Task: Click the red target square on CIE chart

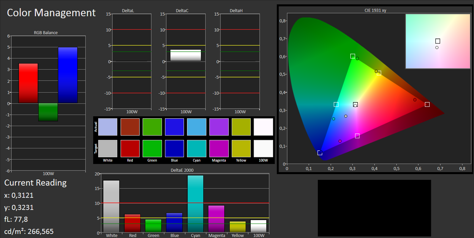Action: point(427,104)
